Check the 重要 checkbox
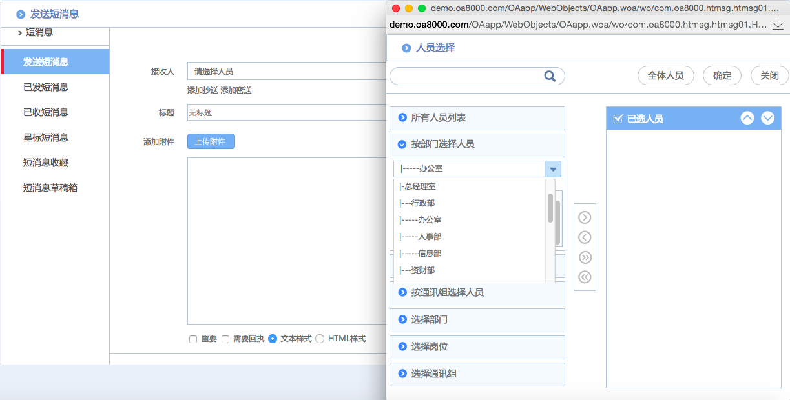This screenshot has height=400, width=790. pos(193,338)
